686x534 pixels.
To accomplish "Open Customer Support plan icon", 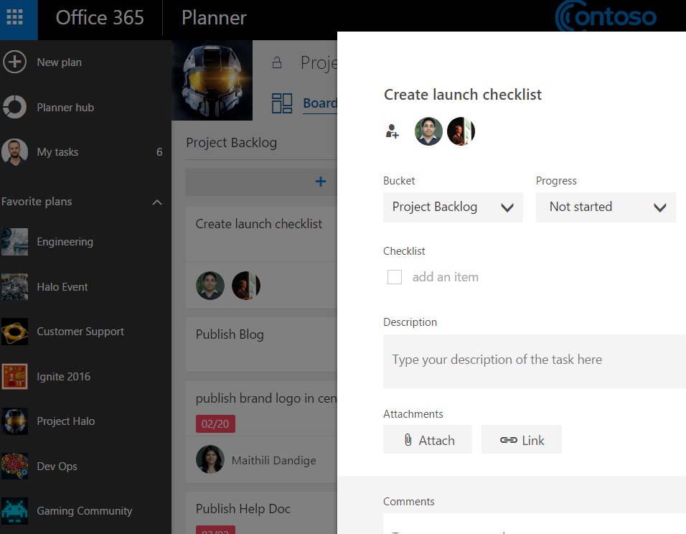I will pyautogui.click(x=14, y=332).
